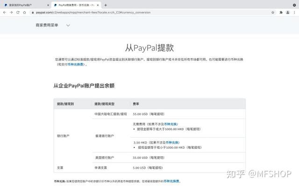Click the 提款/提现类型 column header
Image resolution: width=299 pixels, height=186 pixels.
105,104
